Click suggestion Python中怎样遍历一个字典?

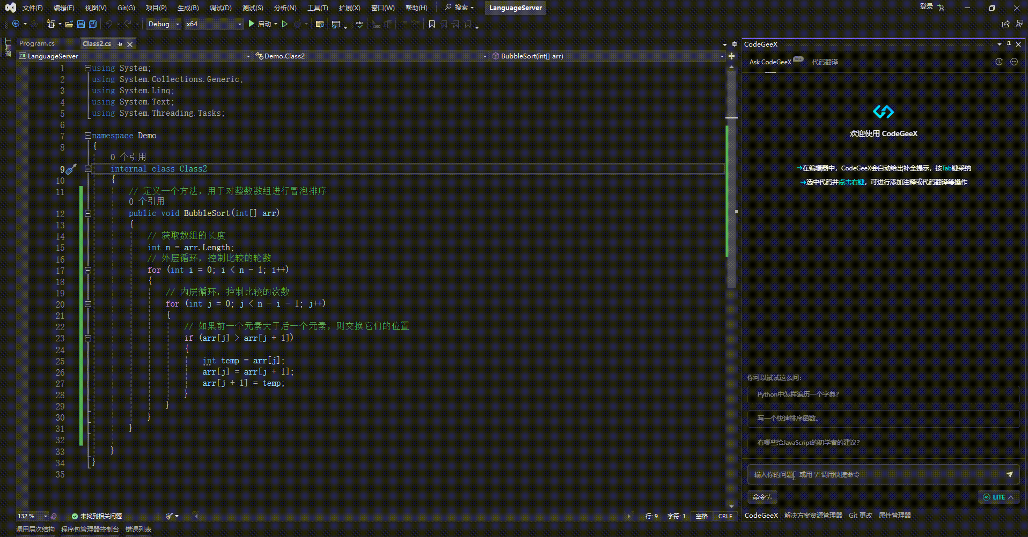pyautogui.click(x=883, y=394)
